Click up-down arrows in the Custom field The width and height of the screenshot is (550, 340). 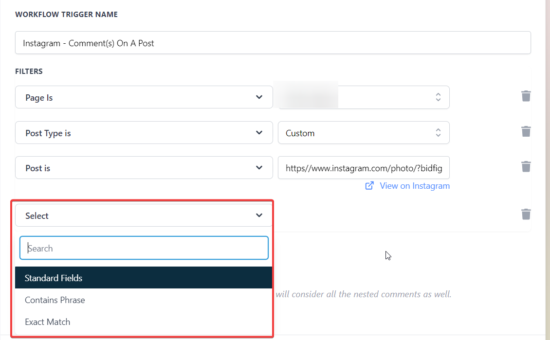[x=438, y=133]
